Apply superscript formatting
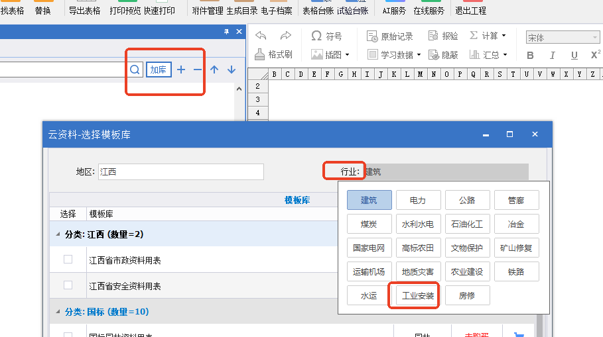The width and height of the screenshot is (603, 337). click(x=595, y=55)
